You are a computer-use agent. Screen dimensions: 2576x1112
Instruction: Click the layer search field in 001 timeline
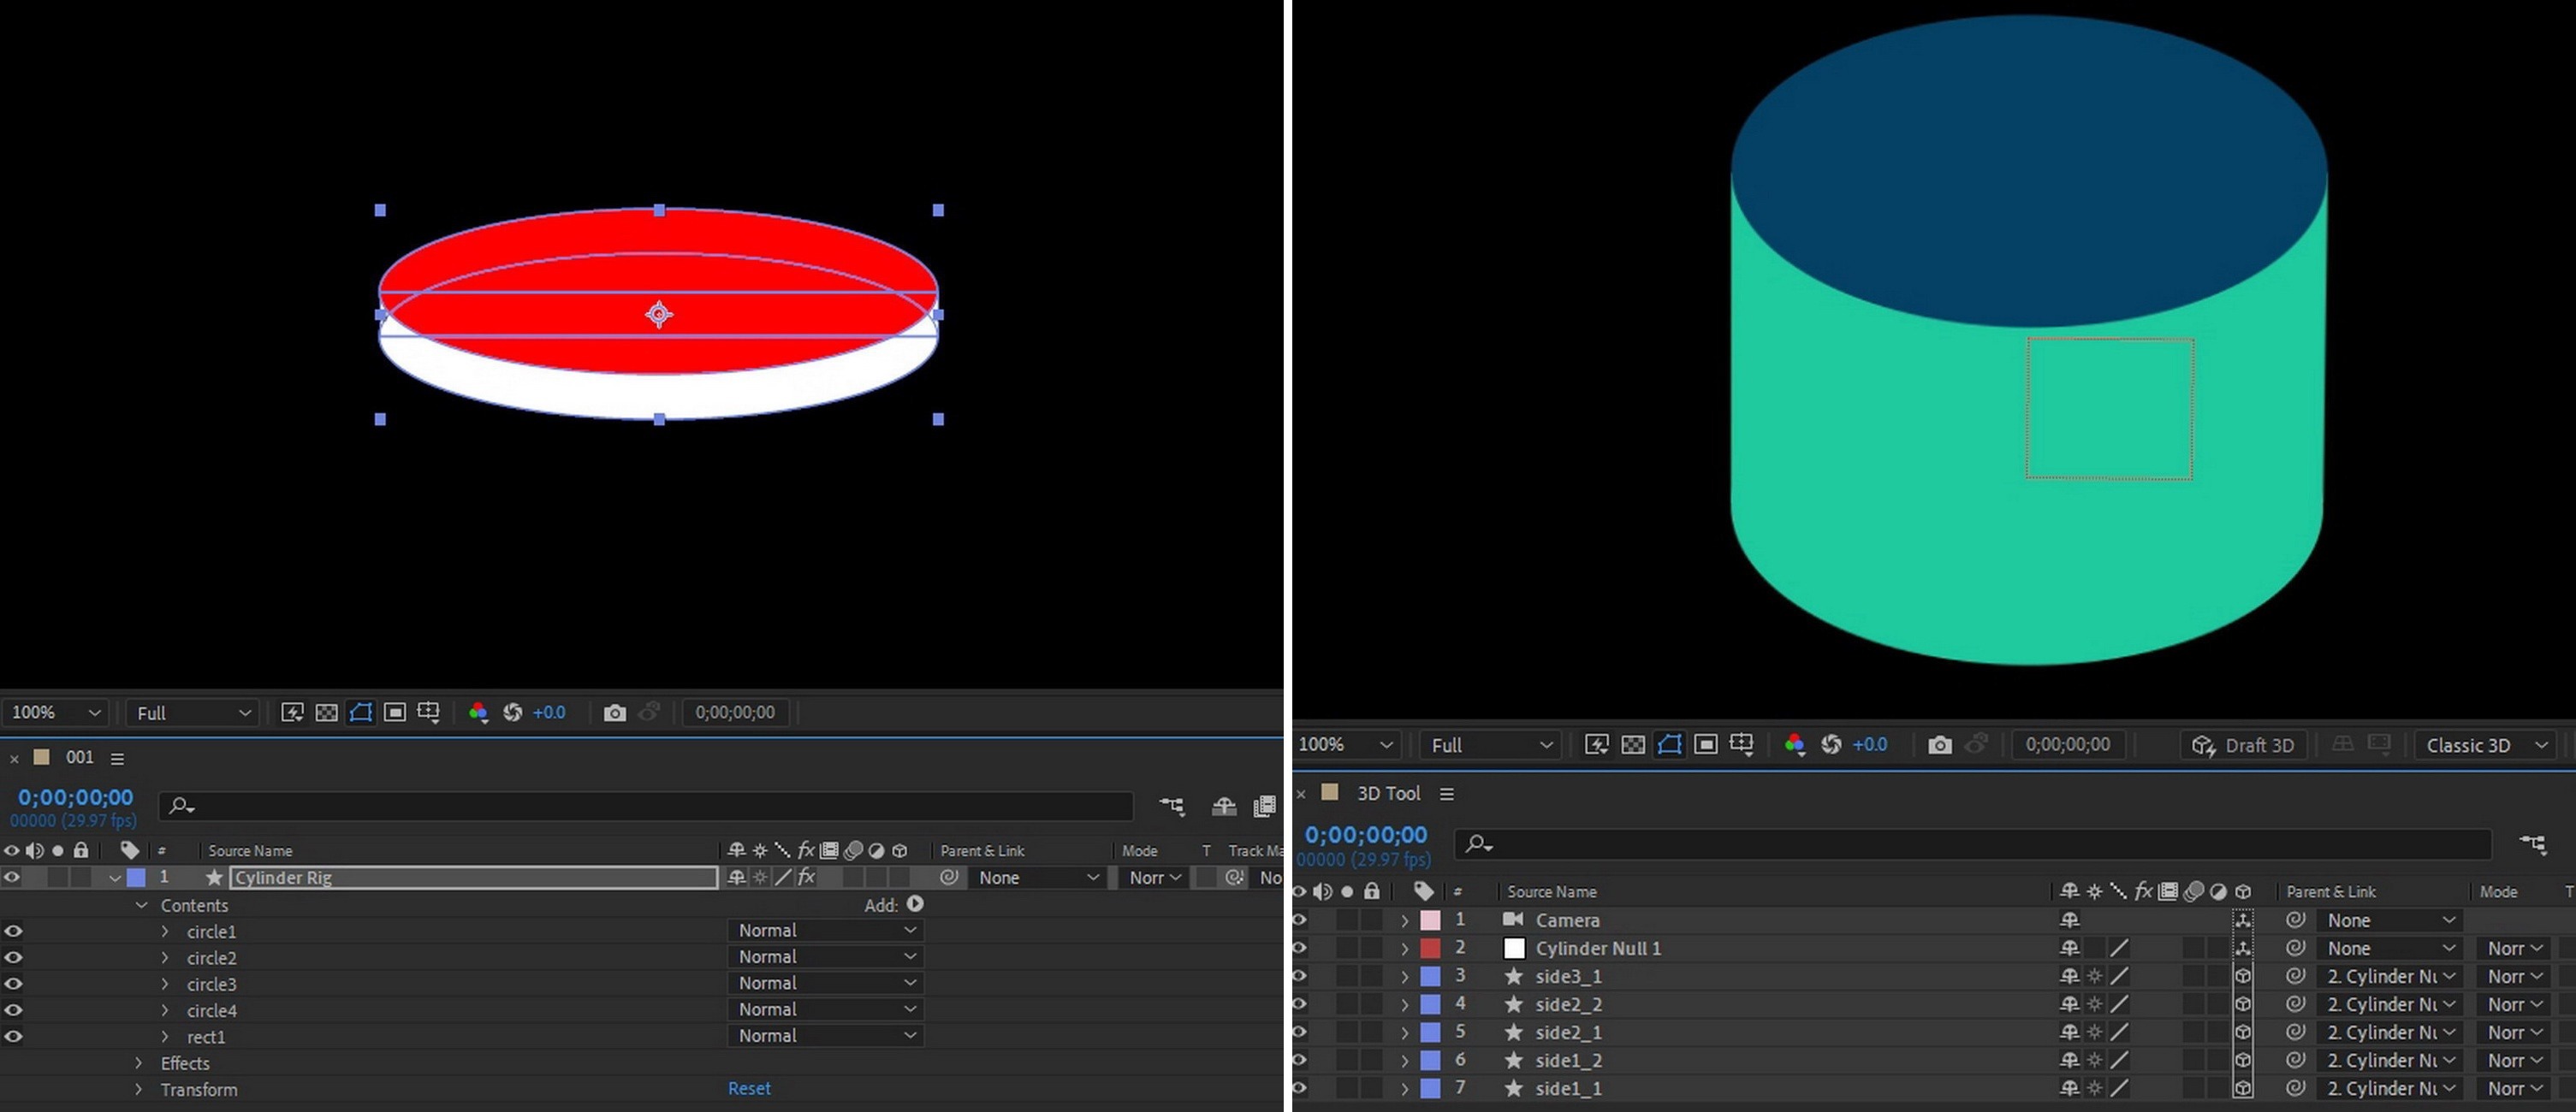click(x=650, y=805)
